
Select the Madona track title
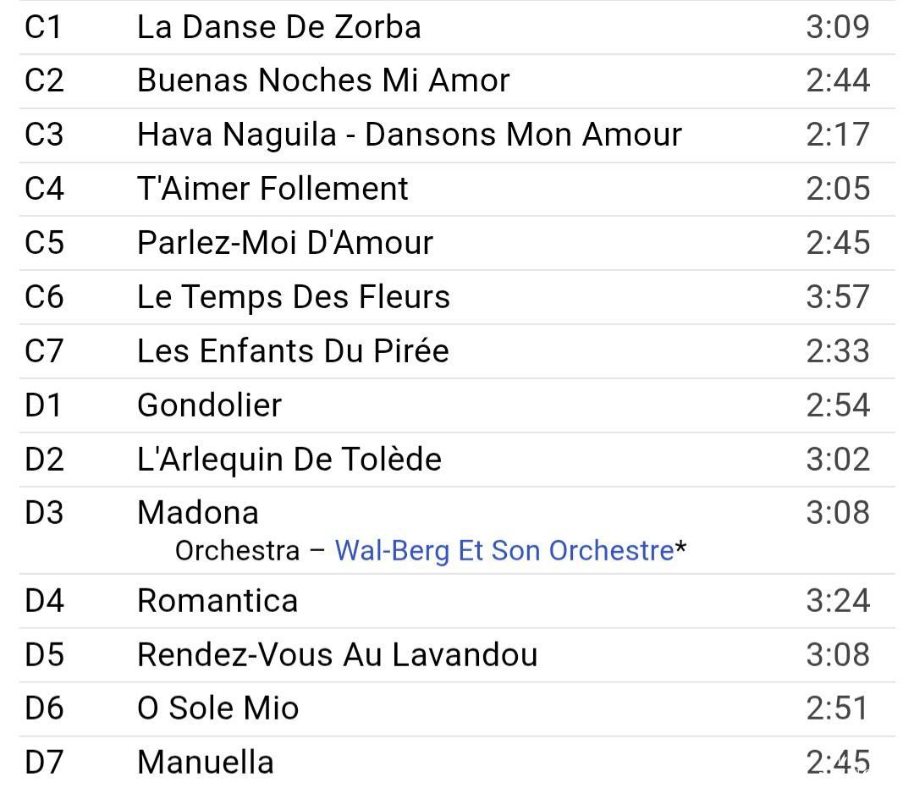(x=198, y=512)
